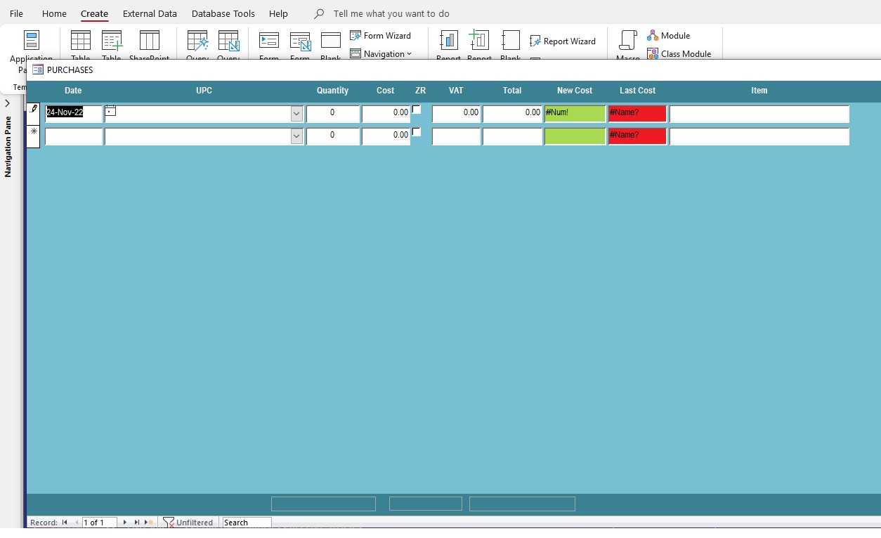Click empty Date field in new record row

pyautogui.click(x=74, y=136)
